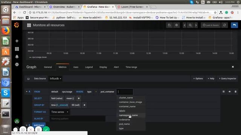Go back in Chromium browser
Image resolution: width=241 pixels, height=135 pixels.
coord(15,12)
